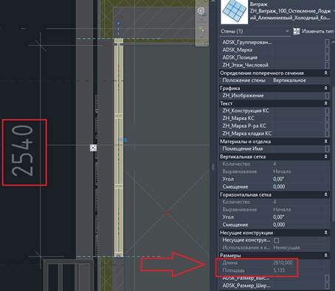Open the Стены (1) filter dropdown
335x291 pixels.
coord(255,32)
